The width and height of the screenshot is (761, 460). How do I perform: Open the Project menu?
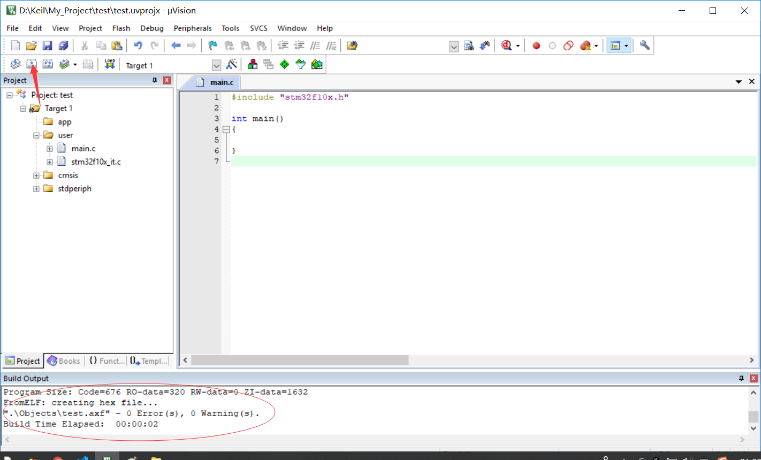coord(90,28)
